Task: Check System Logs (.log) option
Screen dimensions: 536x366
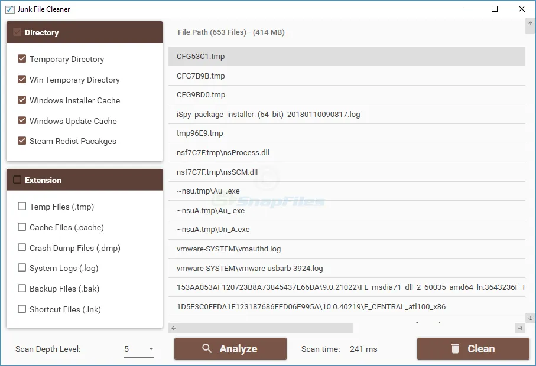Action: [x=22, y=267]
